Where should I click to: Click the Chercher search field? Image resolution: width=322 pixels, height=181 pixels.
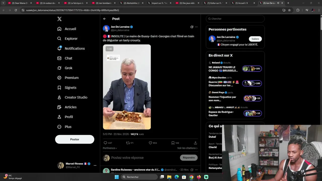[235, 19]
